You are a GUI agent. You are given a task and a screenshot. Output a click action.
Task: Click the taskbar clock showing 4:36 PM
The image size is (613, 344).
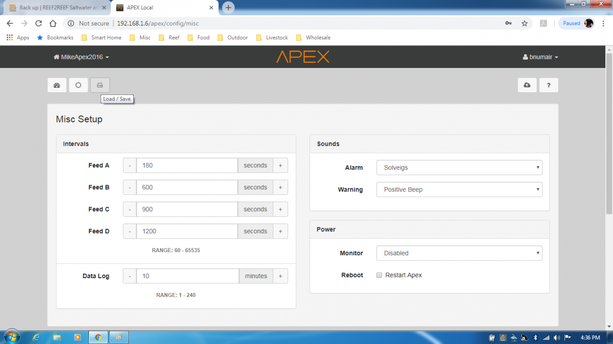[x=591, y=337]
